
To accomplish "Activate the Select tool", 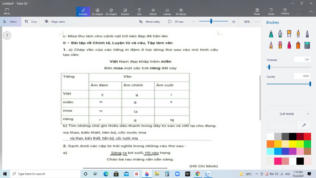I will pyautogui.click(x=10, y=22).
